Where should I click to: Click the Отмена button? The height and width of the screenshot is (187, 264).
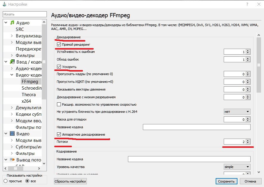click(x=250, y=181)
